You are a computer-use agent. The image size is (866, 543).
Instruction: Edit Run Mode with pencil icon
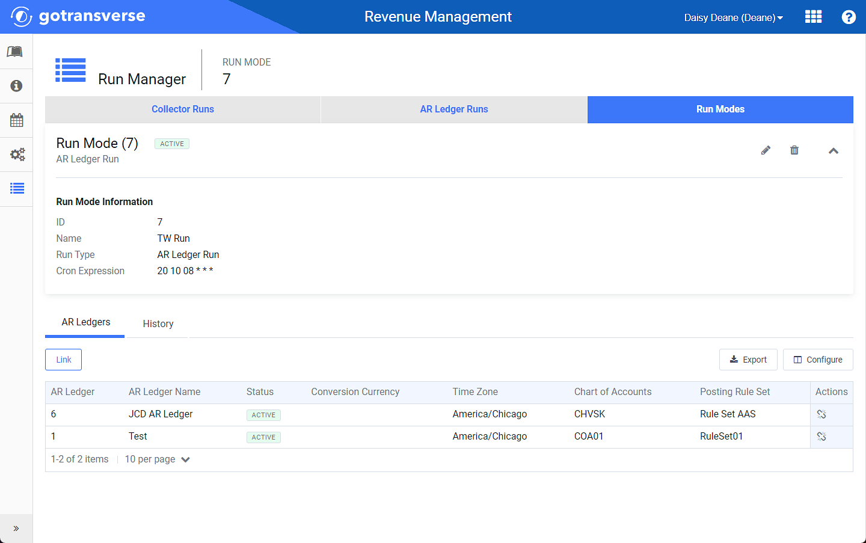[766, 150]
